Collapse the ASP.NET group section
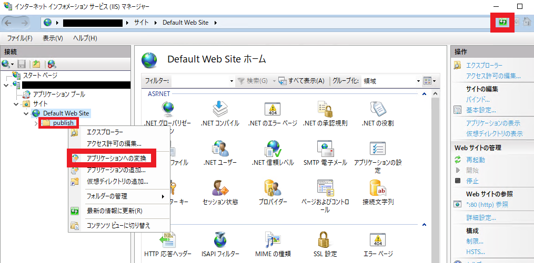Screen dimensions: 534x263 pyautogui.click(x=425, y=93)
